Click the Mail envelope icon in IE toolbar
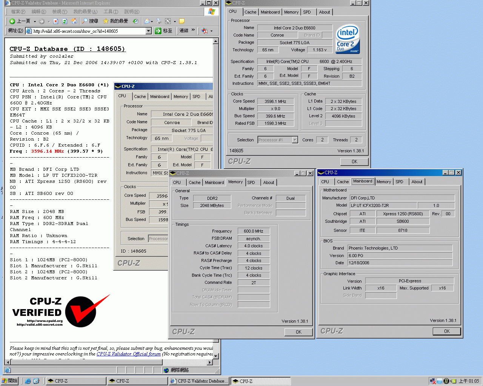483x386 pixels. click(147, 21)
